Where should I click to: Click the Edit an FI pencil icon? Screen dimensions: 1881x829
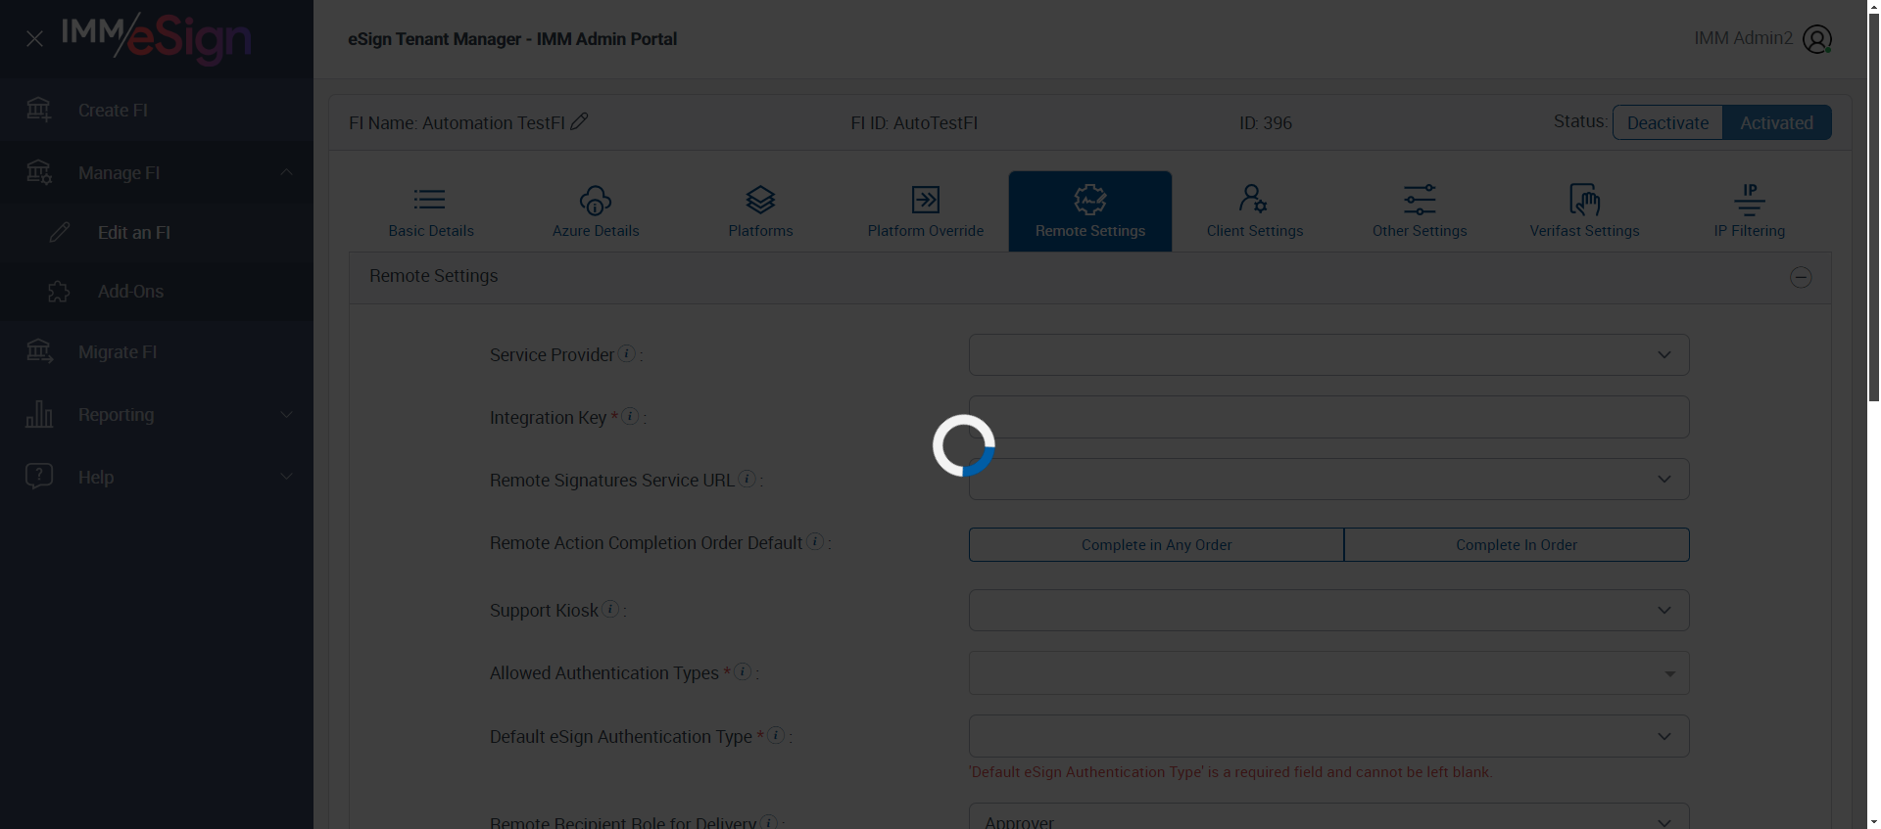pos(60,232)
